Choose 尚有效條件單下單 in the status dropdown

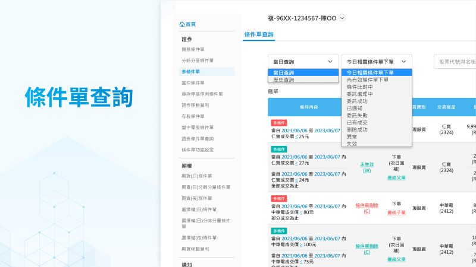point(367,80)
